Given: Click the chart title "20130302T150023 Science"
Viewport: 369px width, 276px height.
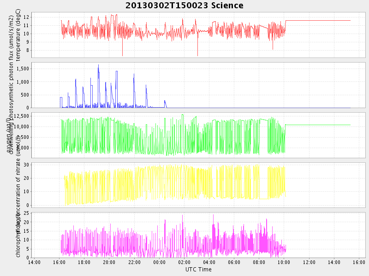Looking at the screenshot, I should coord(184,6).
